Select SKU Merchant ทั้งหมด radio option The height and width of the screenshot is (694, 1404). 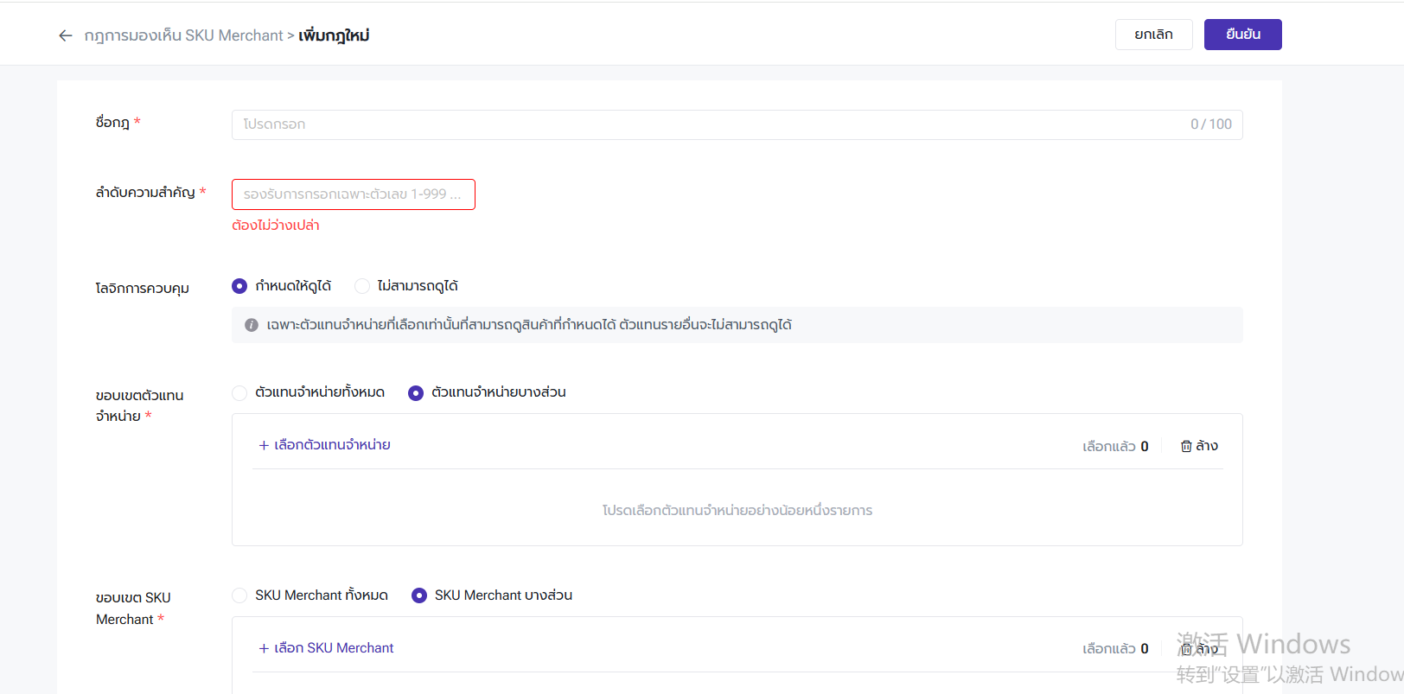(239, 595)
